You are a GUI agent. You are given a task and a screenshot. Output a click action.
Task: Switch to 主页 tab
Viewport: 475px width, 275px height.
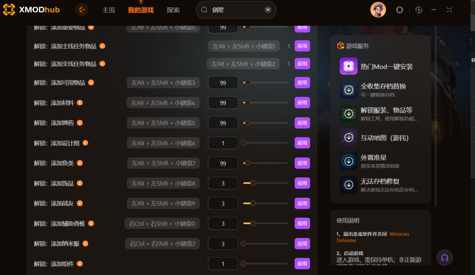coord(109,10)
